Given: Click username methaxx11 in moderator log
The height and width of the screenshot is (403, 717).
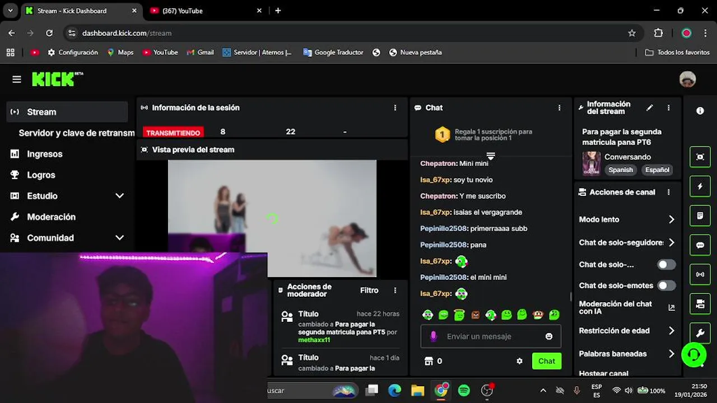Looking at the screenshot, I should click(x=314, y=340).
